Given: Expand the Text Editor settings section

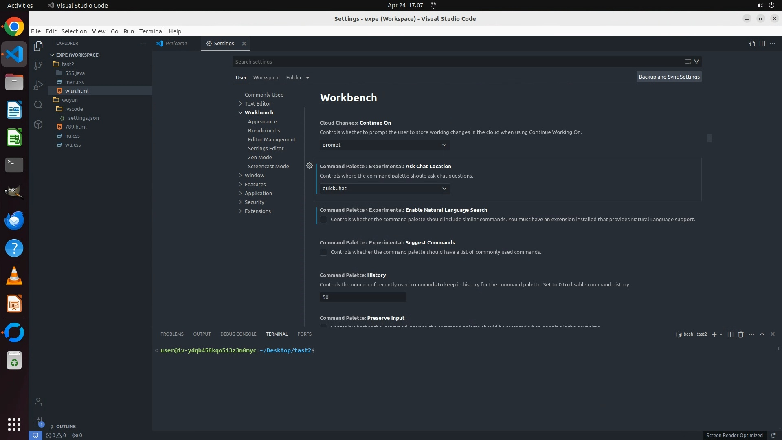Looking at the screenshot, I should click(258, 103).
